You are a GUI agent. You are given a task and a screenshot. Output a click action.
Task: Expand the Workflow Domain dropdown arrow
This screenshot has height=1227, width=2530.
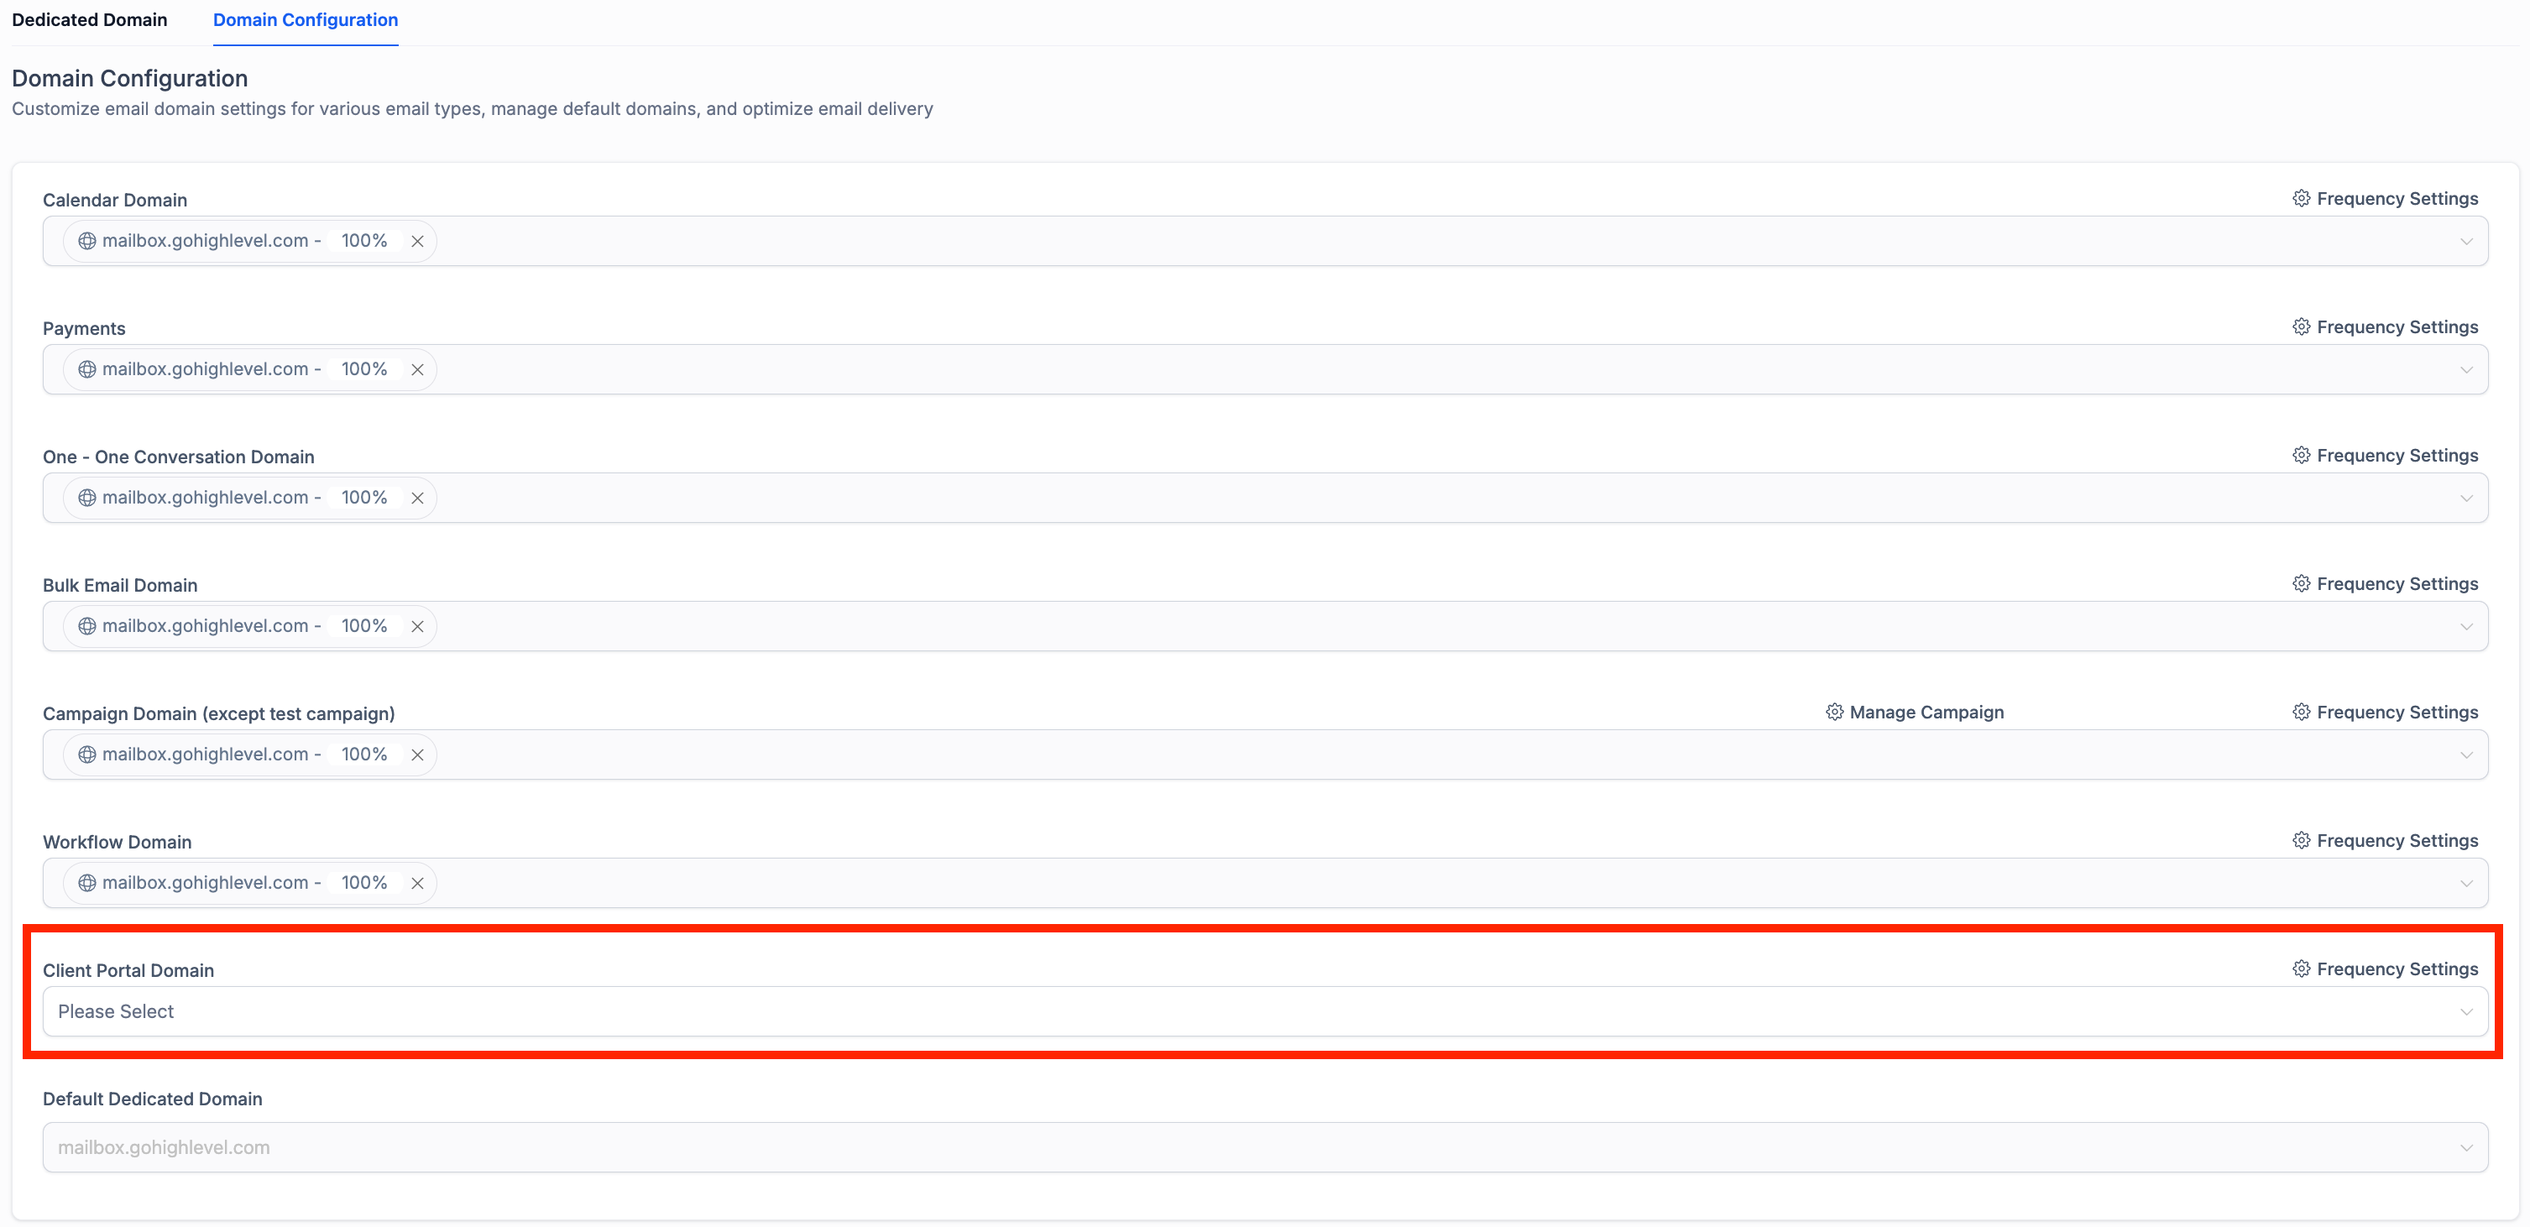point(2466,884)
